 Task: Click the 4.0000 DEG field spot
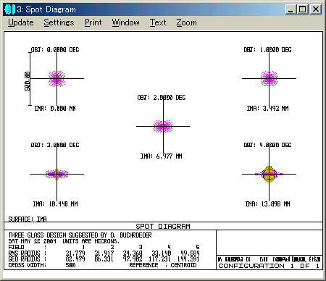(x=269, y=174)
